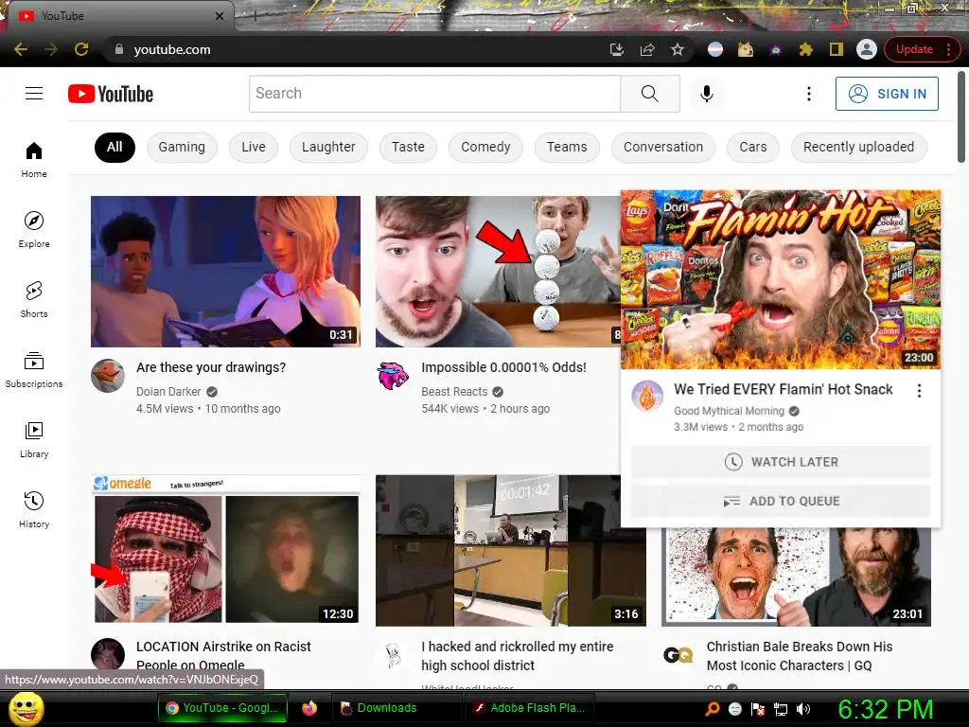Click into the YouTube search field
Viewport: 969px width, 727px height.
[x=434, y=94]
